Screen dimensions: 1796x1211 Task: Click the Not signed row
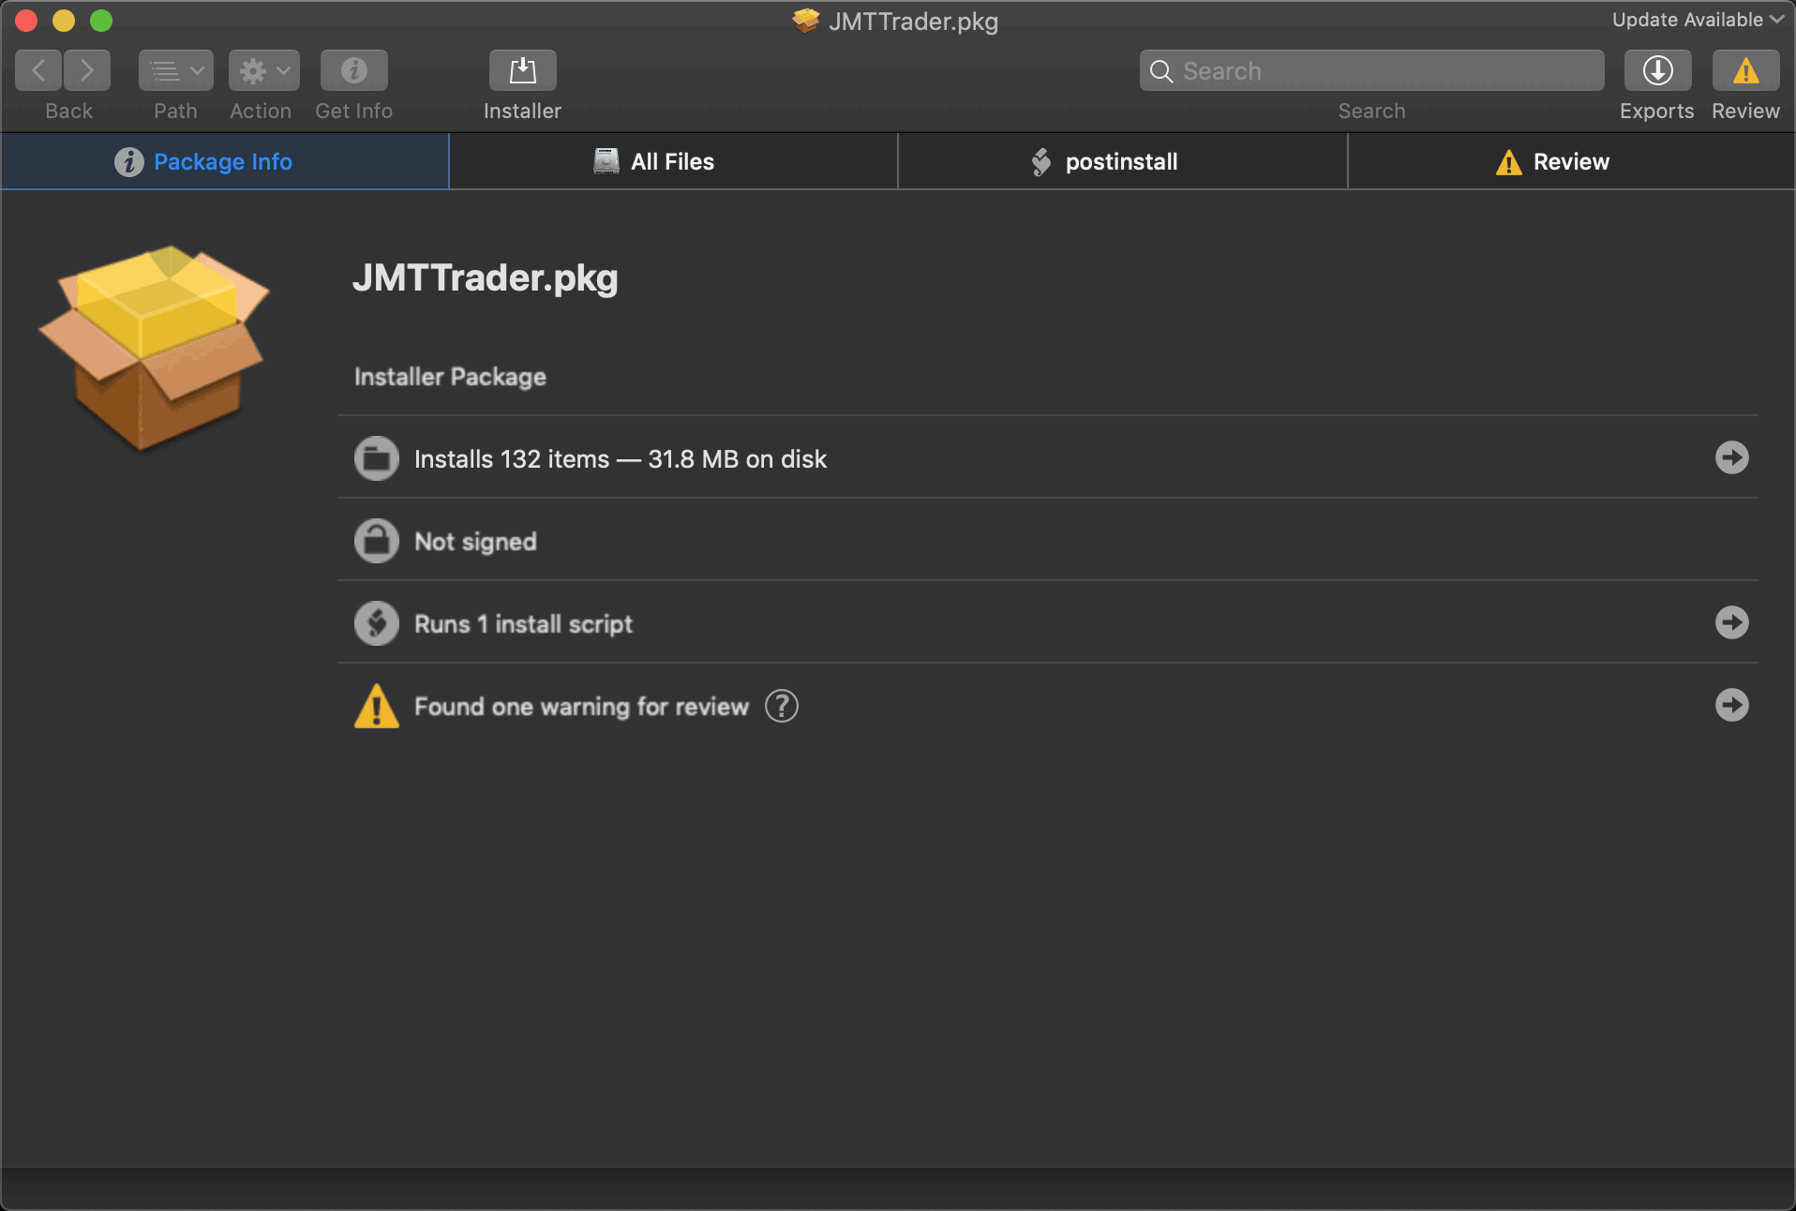[x=475, y=542]
